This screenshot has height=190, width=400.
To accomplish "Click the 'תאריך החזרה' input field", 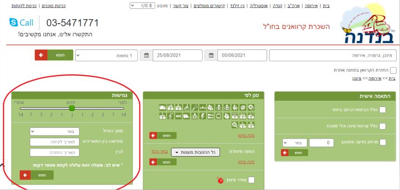I will pos(55,152).
